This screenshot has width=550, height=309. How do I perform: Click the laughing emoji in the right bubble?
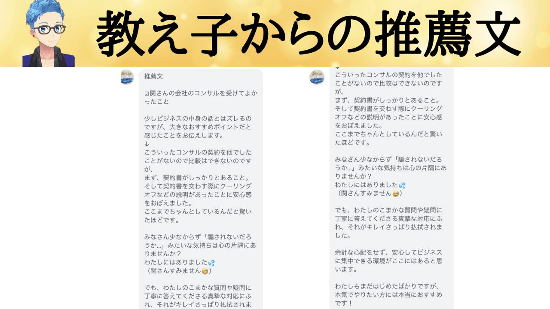click(x=395, y=194)
